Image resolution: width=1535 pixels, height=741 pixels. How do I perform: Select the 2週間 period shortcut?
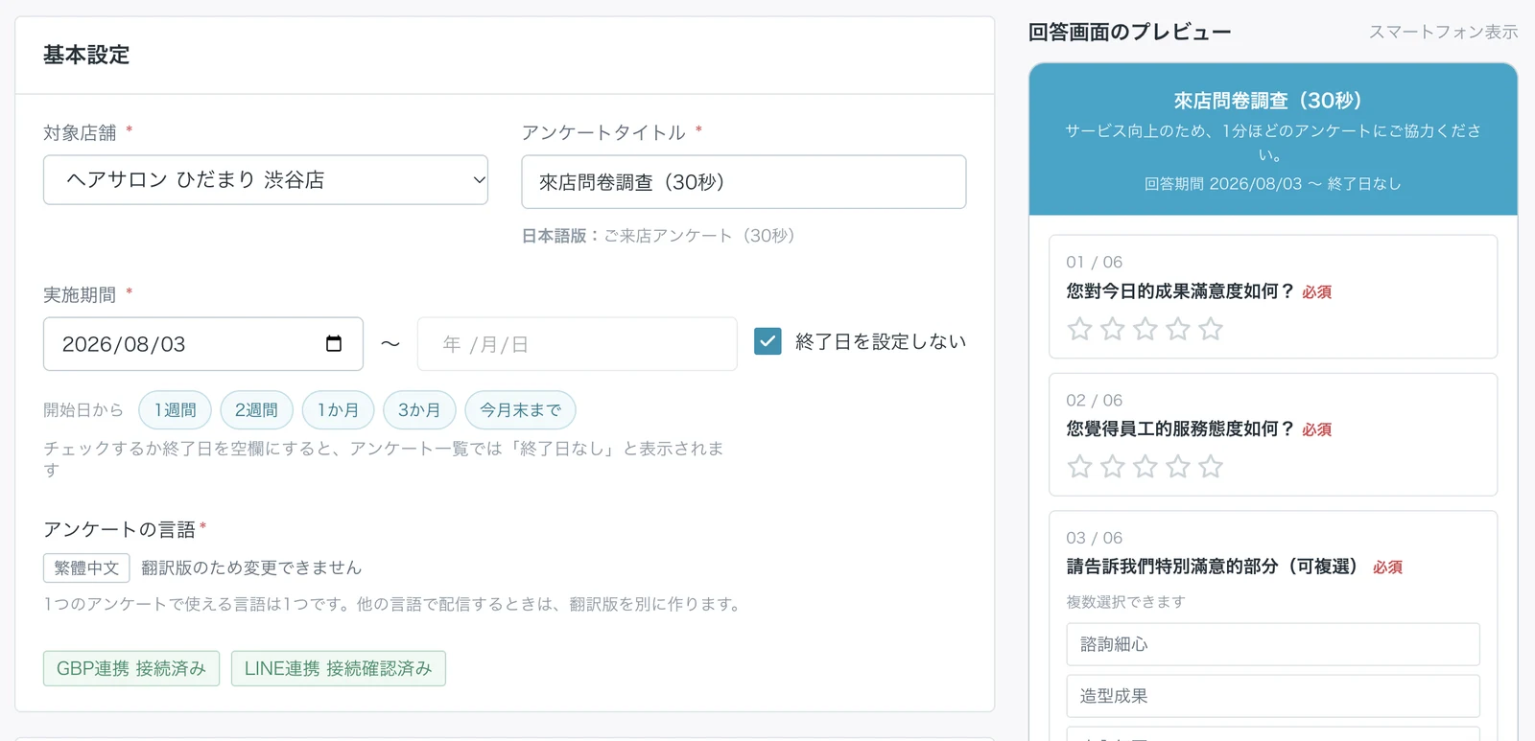pyautogui.click(x=256, y=410)
